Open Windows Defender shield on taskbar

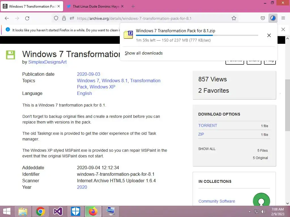pos(75,211)
